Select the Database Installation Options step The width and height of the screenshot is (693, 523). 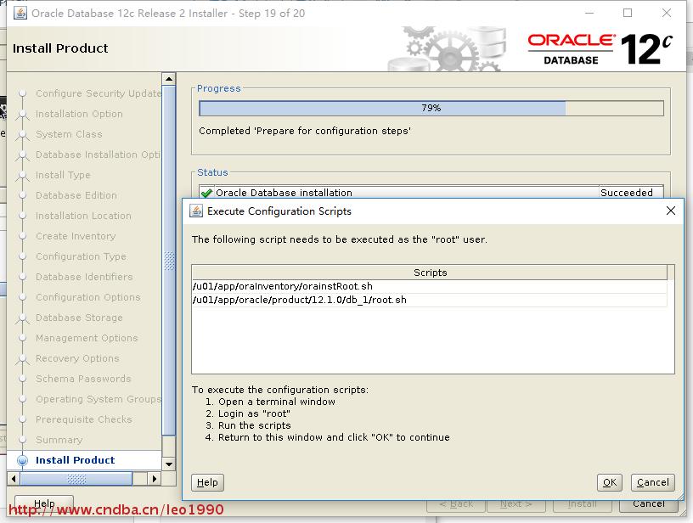(99, 155)
